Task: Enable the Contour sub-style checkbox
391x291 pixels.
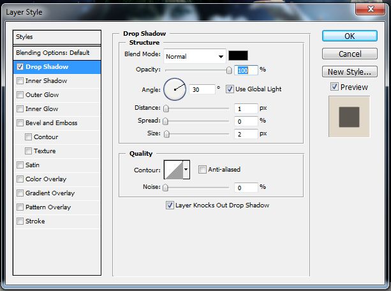Action: coord(28,137)
